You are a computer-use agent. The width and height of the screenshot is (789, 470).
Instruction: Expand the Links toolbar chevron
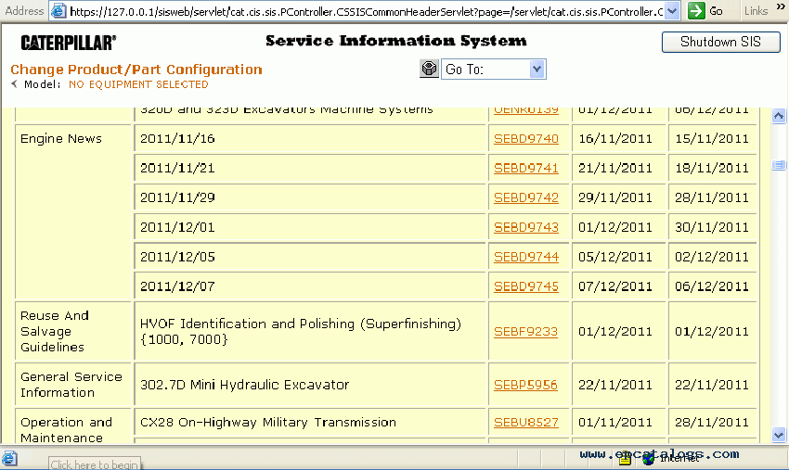781,7
